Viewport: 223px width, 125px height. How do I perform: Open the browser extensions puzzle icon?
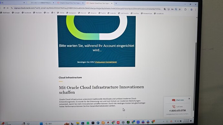coord(185,9)
